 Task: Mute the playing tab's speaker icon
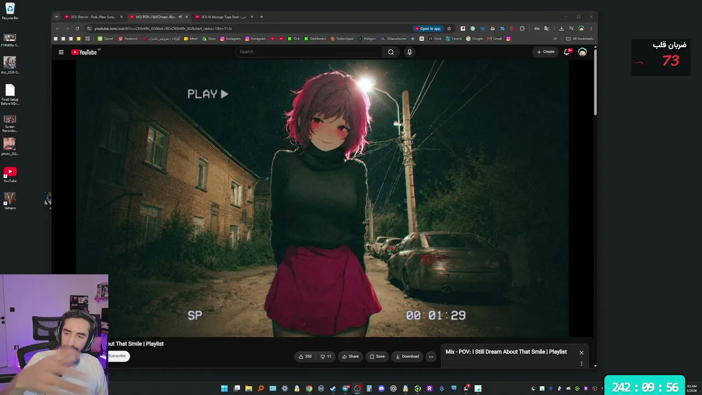(180, 17)
